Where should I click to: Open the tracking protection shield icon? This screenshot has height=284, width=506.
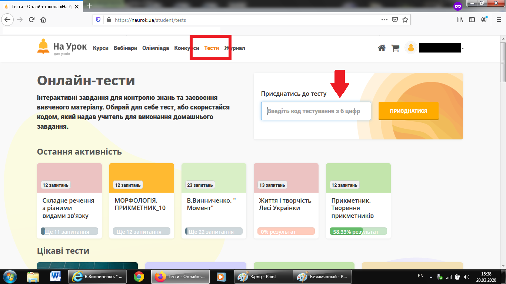[x=98, y=20]
